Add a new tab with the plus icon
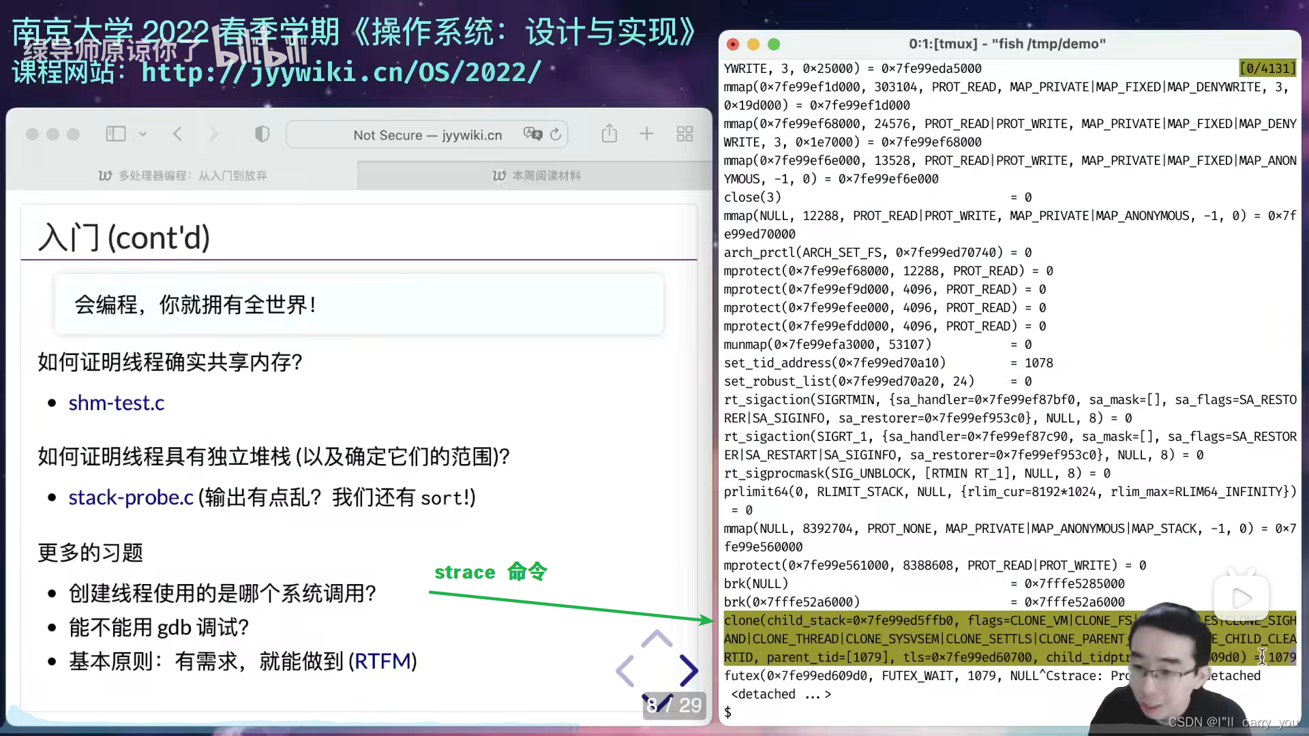Screen dimensions: 1309x736 tap(646, 134)
